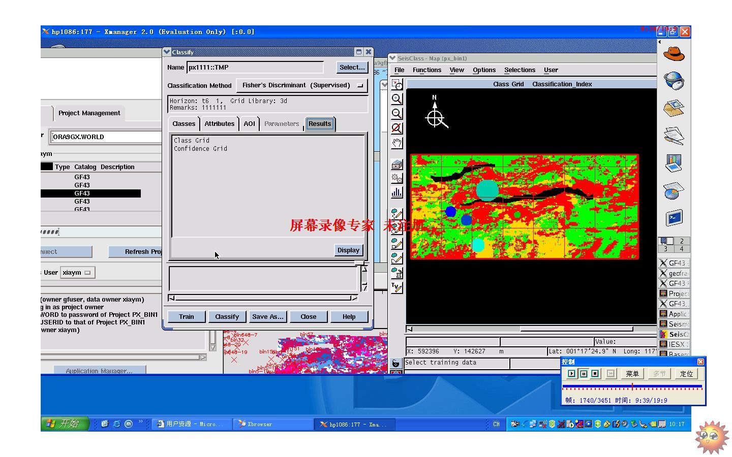
Task: Click the Close button in Classify dialog
Action: coord(309,316)
